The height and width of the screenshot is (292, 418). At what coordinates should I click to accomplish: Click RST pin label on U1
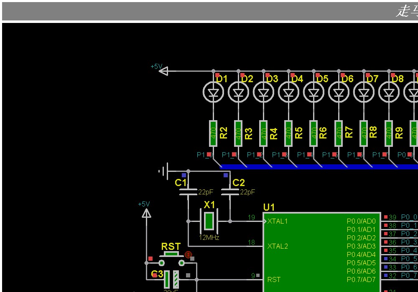pos(274,280)
